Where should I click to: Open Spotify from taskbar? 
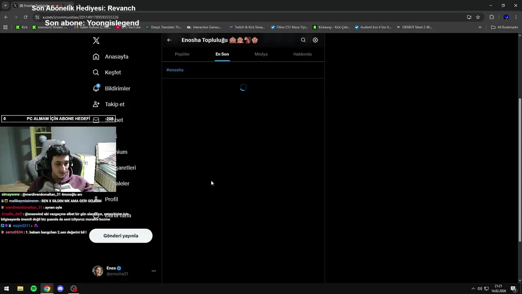33,289
